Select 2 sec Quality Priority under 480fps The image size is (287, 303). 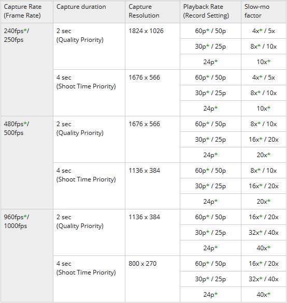click(x=89, y=139)
